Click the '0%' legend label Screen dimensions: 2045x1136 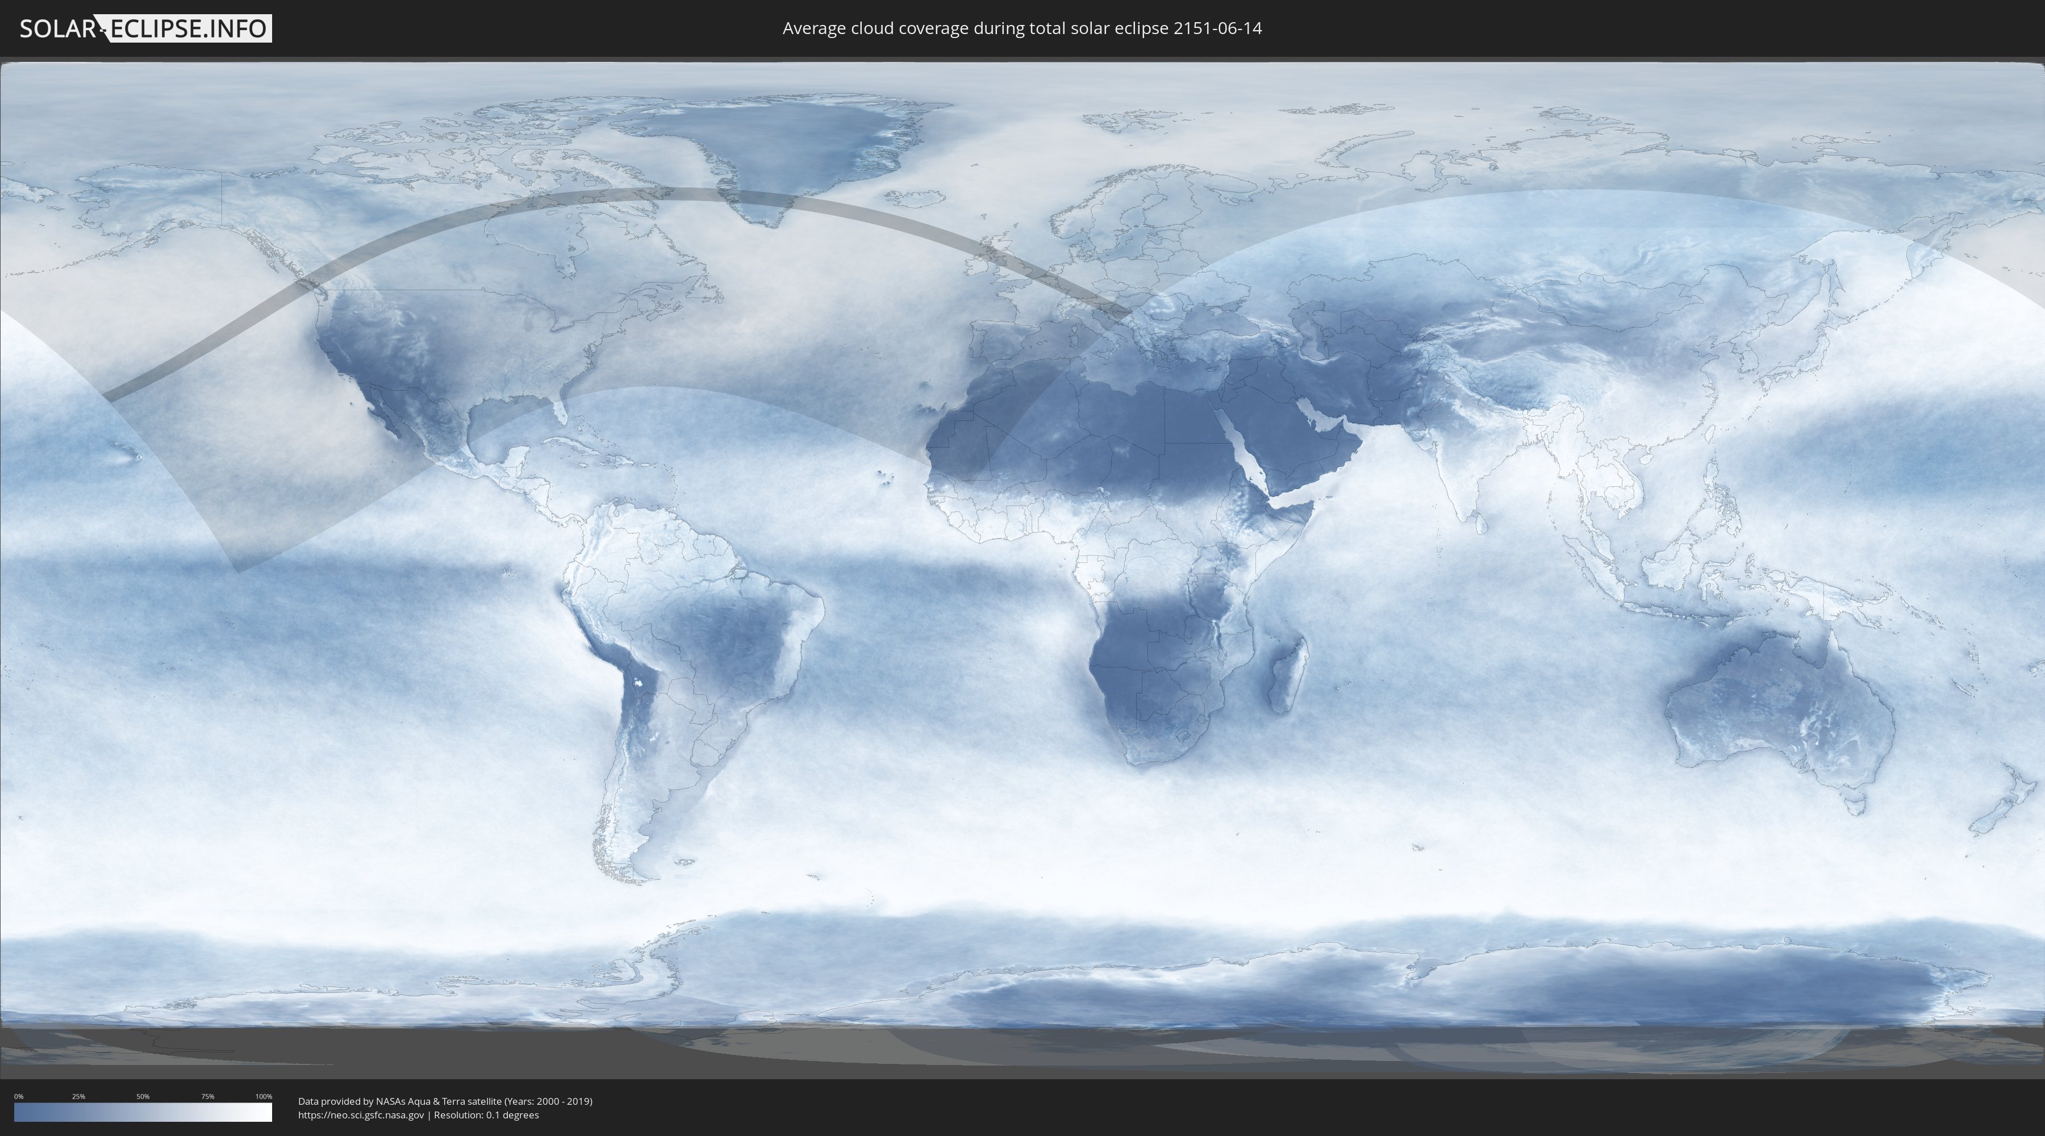coord(18,1096)
